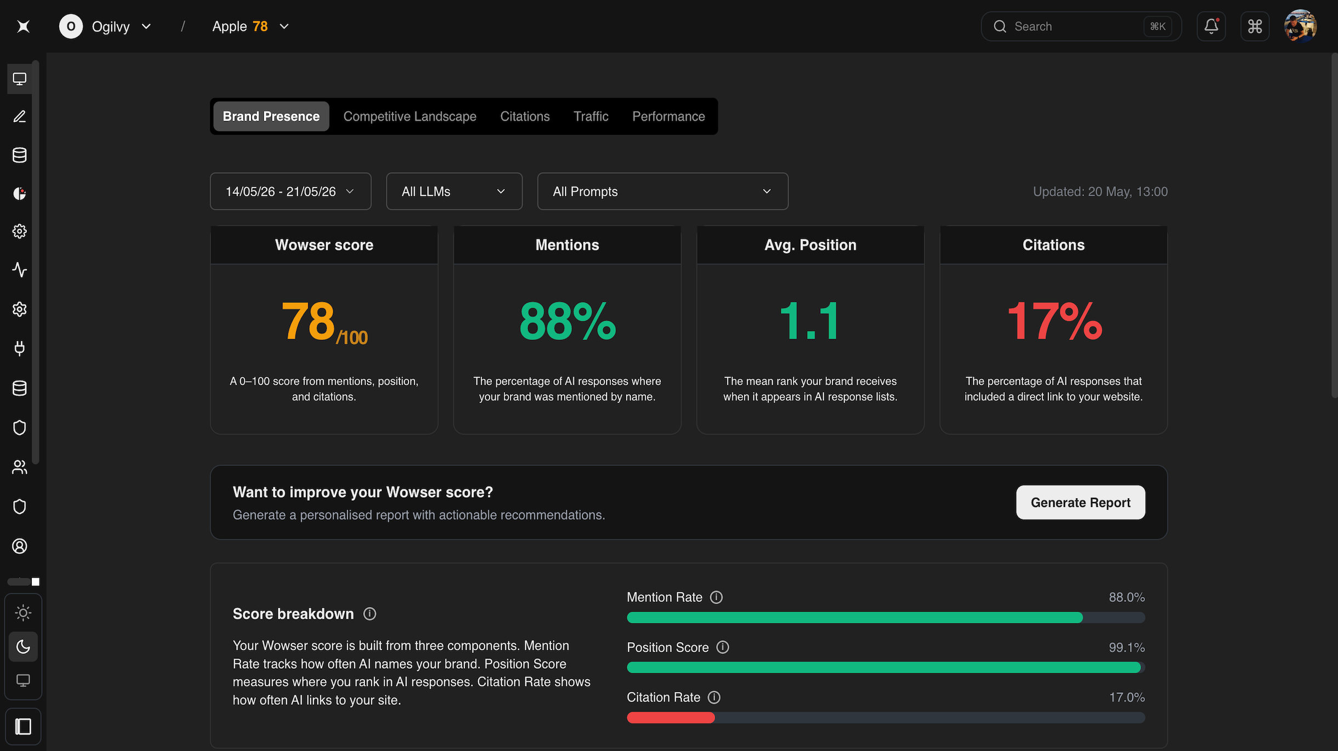The image size is (1338, 751).
Task: Click the 'Updated: 20 May, 13:00' text
Action: point(1100,191)
